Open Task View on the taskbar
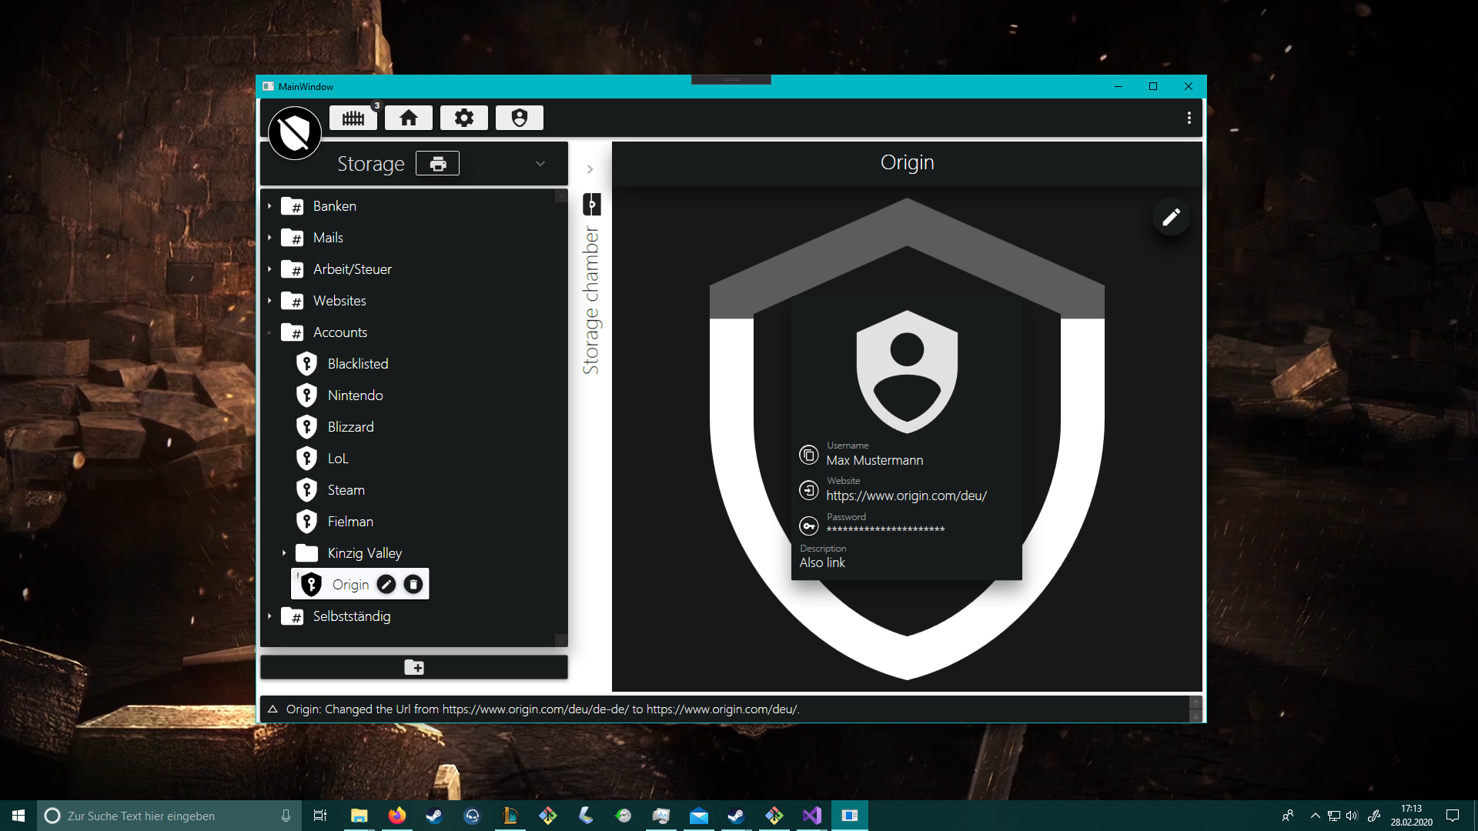 tap(320, 816)
